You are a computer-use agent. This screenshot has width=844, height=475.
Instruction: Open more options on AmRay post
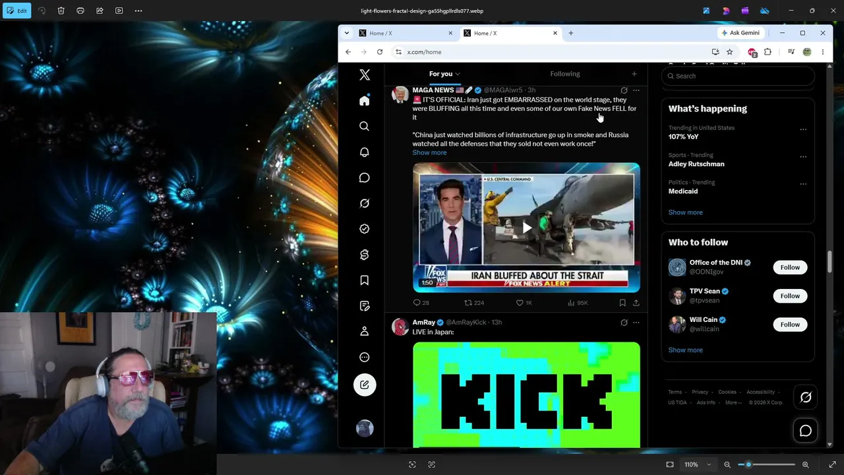pyautogui.click(x=636, y=323)
